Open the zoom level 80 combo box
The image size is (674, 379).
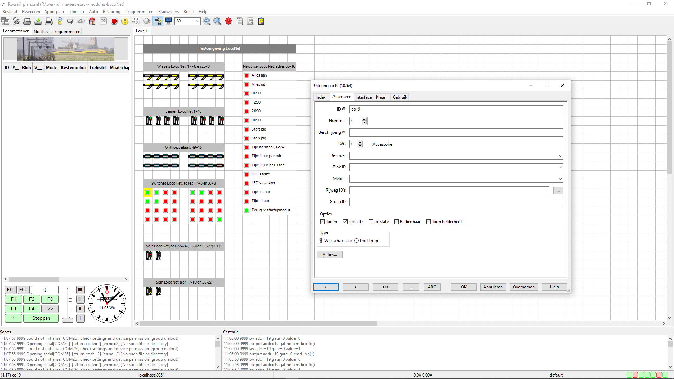197,21
